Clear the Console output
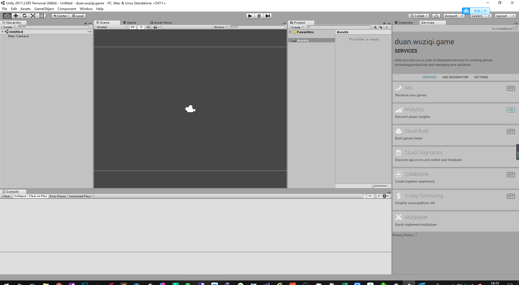Viewport: 519px width, 285px height. tap(6, 196)
